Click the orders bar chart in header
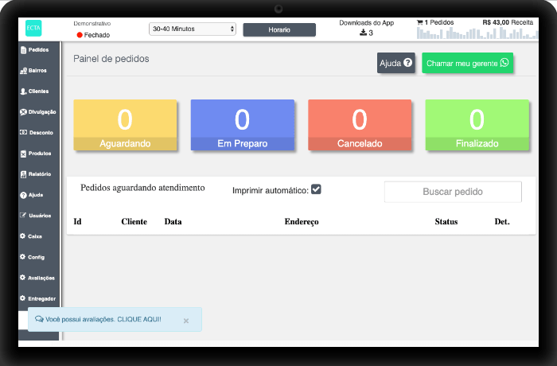Image resolution: width=557 pixels, height=366 pixels. pyautogui.click(x=477, y=33)
